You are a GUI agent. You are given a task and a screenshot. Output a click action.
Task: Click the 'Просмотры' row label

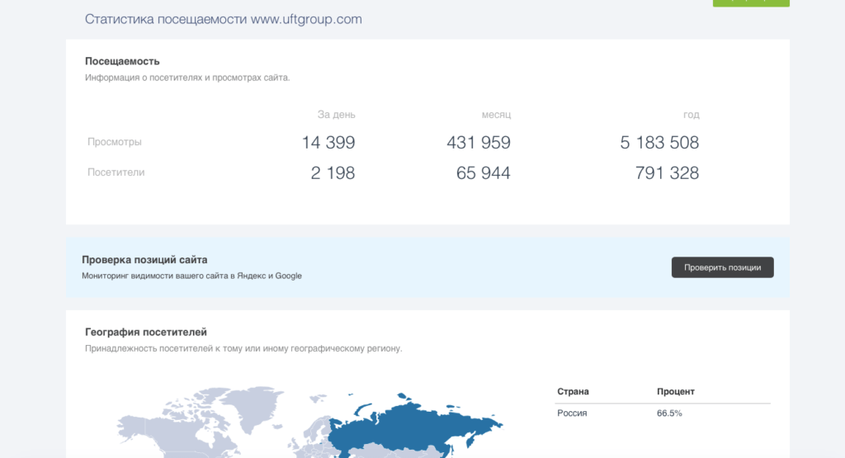115,142
